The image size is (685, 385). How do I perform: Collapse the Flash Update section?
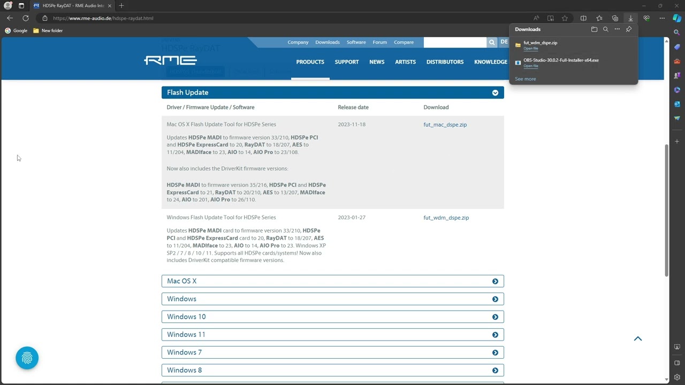pyautogui.click(x=333, y=93)
